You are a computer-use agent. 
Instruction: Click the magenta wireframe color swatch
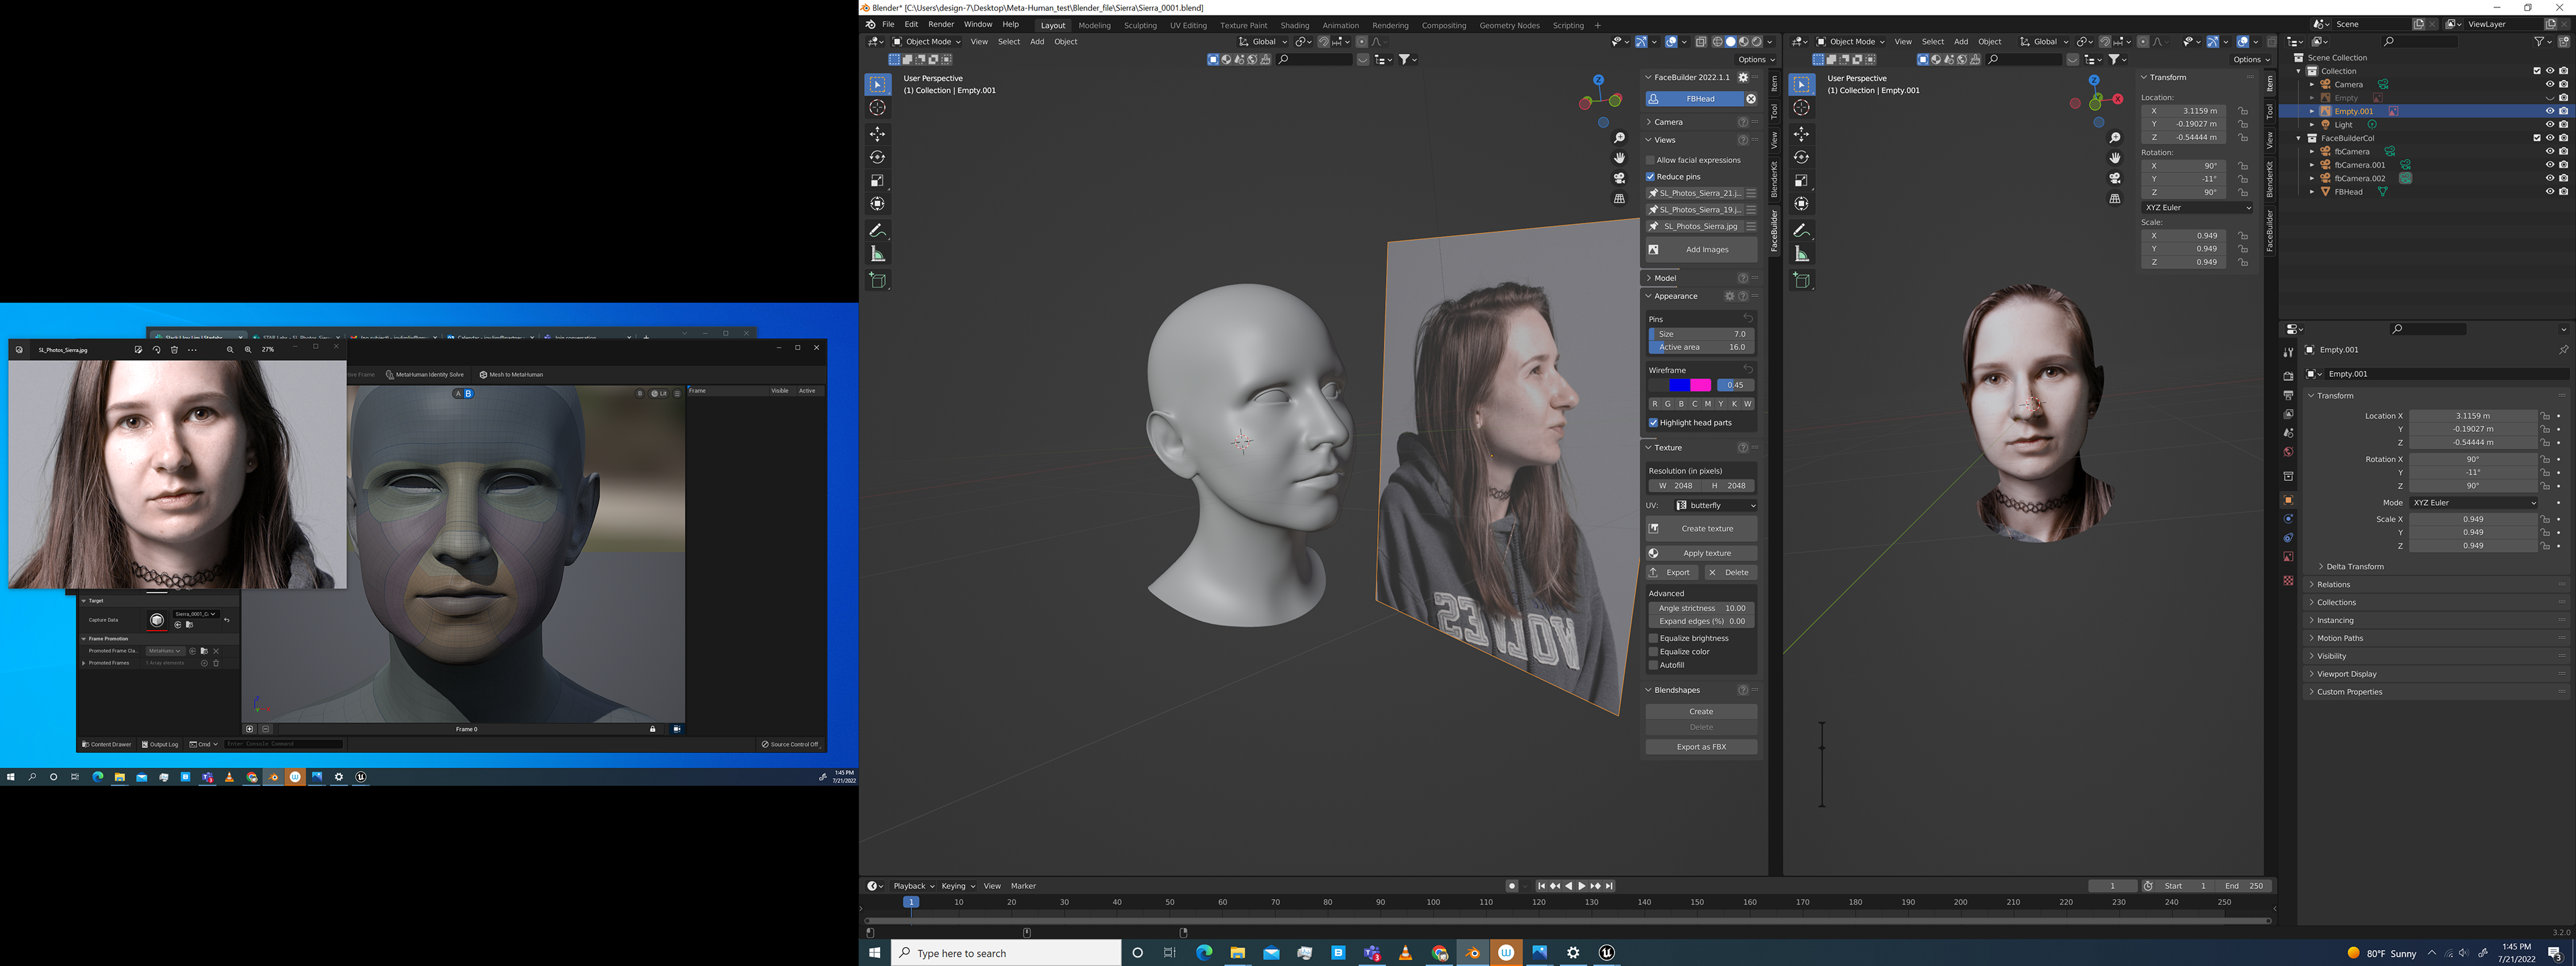(x=1700, y=385)
